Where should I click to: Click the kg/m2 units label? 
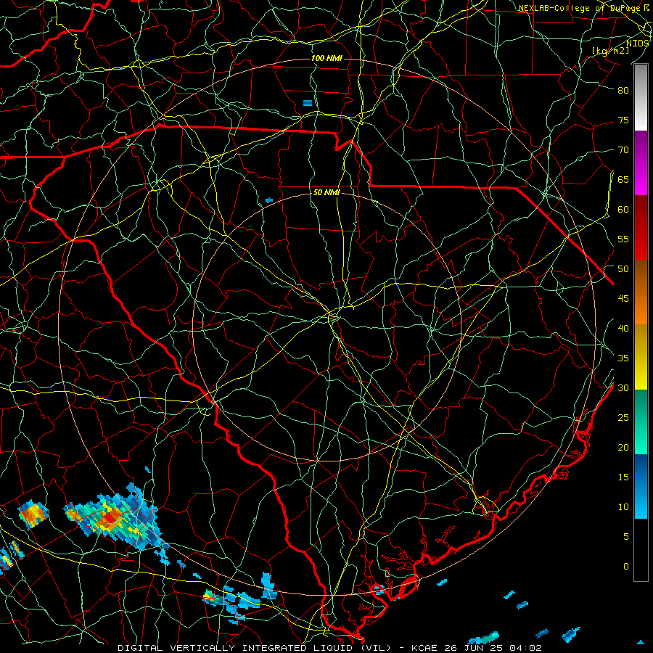[611, 50]
